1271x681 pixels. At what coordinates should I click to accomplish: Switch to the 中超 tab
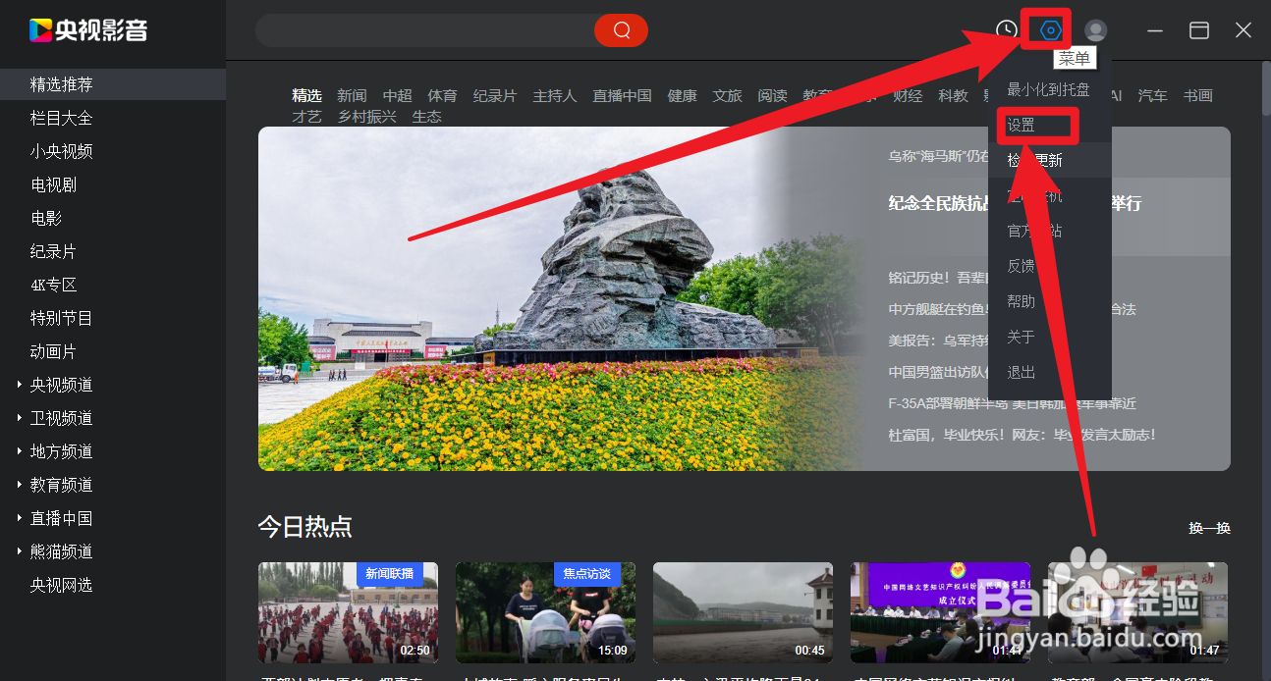click(x=397, y=95)
